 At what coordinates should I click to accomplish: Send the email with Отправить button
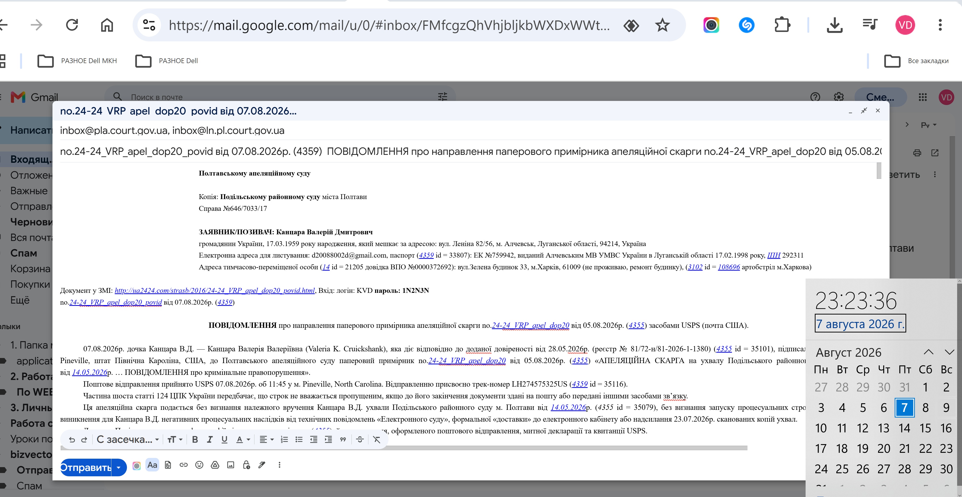(x=86, y=467)
